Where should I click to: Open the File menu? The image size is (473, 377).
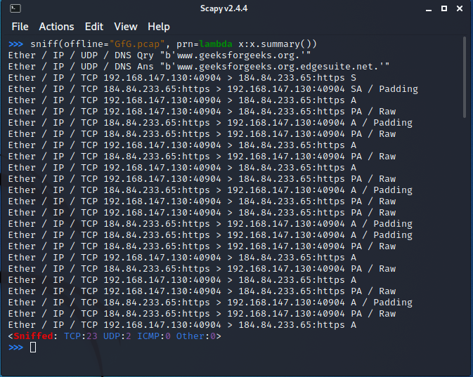click(20, 27)
